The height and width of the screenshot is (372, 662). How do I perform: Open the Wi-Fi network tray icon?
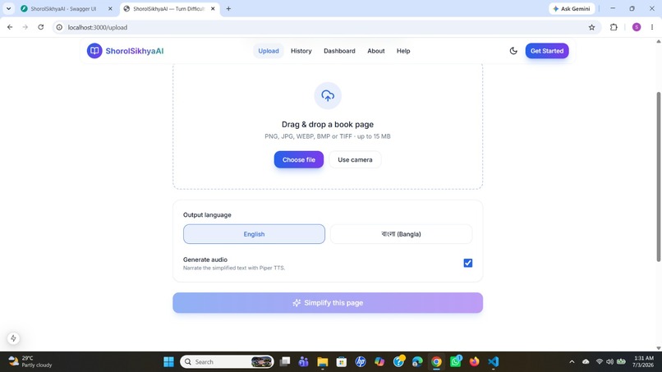[599, 362]
